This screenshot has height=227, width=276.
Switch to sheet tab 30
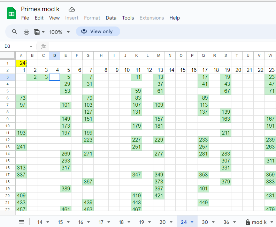tap(205, 222)
